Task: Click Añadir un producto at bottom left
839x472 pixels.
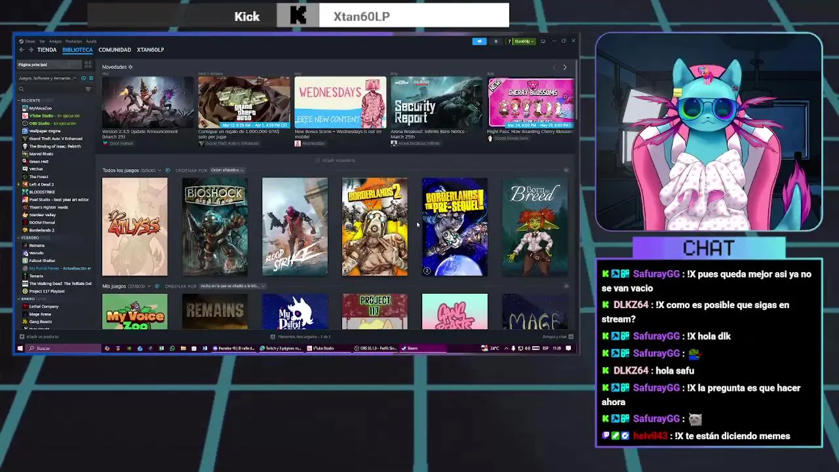Action: [x=39, y=337]
